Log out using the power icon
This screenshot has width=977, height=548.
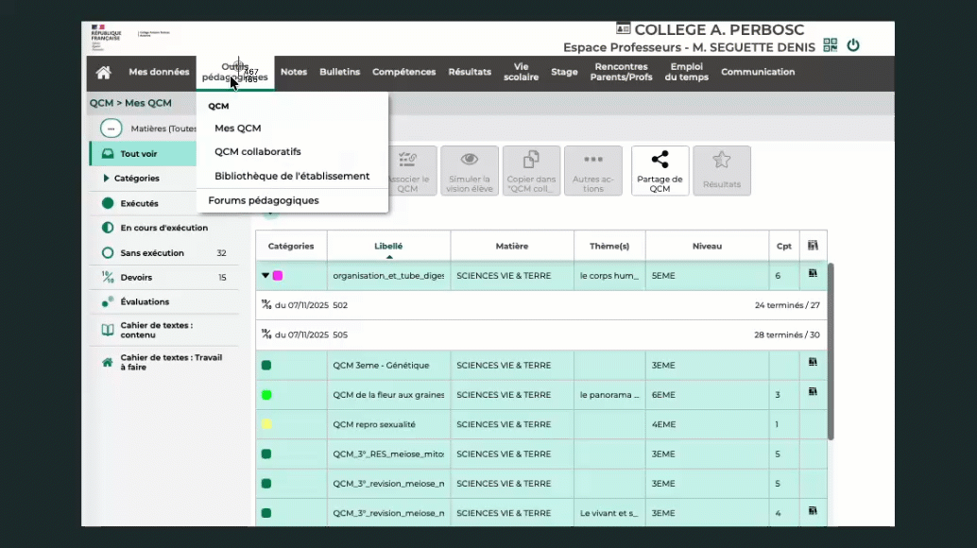tap(853, 45)
